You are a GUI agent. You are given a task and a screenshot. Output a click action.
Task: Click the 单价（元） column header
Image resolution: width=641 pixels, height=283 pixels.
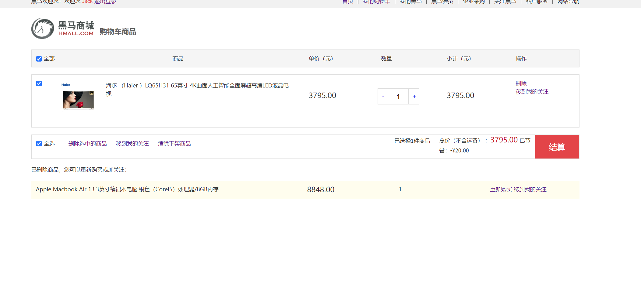click(x=321, y=59)
